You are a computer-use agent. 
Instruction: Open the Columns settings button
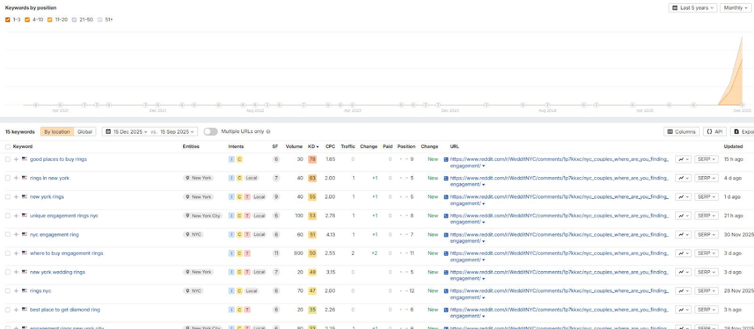tap(681, 132)
